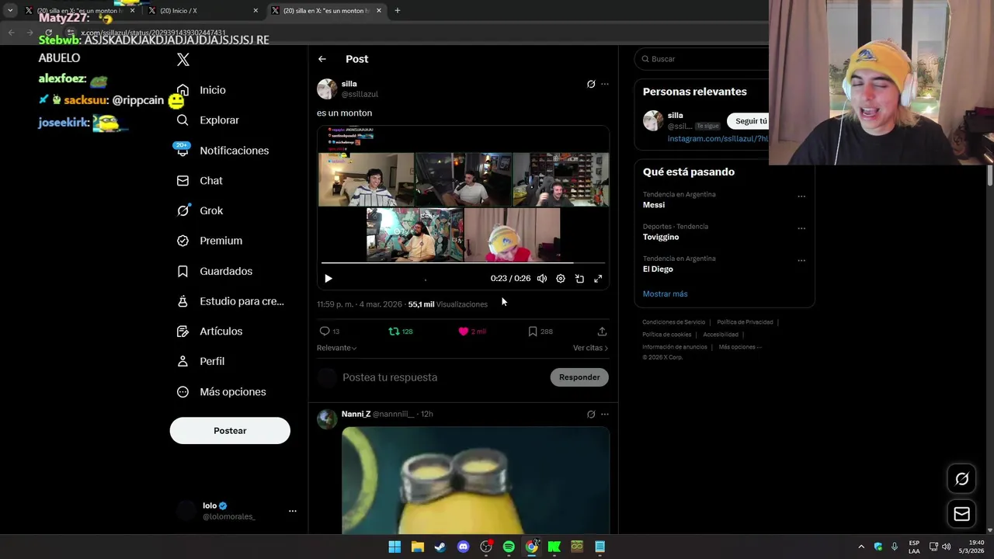The image size is (994, 559).
Task: Click the Postear button
Action: click(230, 431)
